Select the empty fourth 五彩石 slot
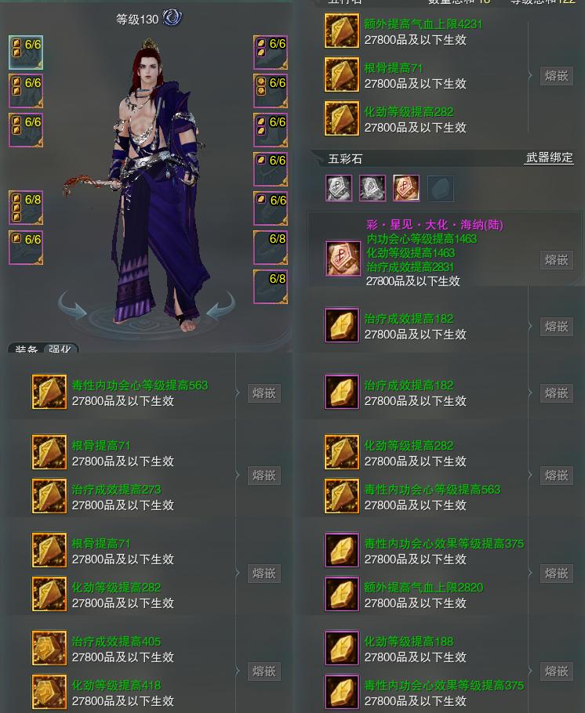This screenshot has width=585, height=713. 440,188
